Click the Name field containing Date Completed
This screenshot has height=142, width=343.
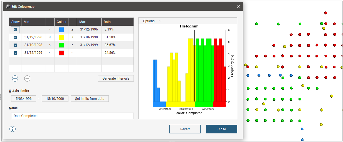pos(72,116)
